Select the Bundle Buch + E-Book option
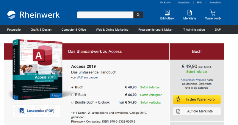The height and width of the screenshot is (125, 238). point(72,103)
